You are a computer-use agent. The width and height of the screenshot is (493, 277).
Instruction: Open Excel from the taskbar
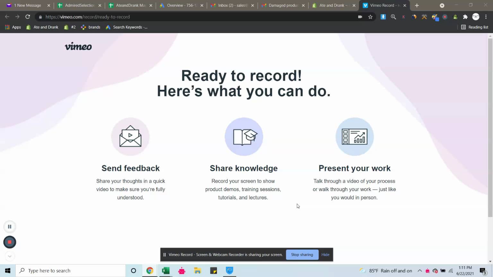click(166, 271)
